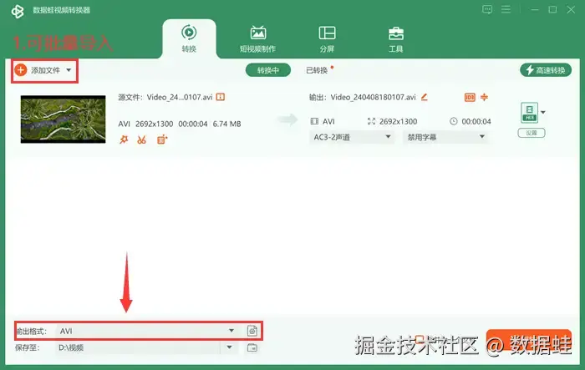Click the output AVI film icon
Viewport: 585px width, 370px height.
(x=314, y=121)
